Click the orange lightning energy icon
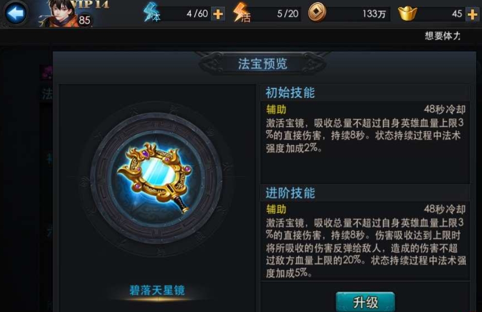Image resolution: width=482 pixels, height=312 pixels. 242,13
